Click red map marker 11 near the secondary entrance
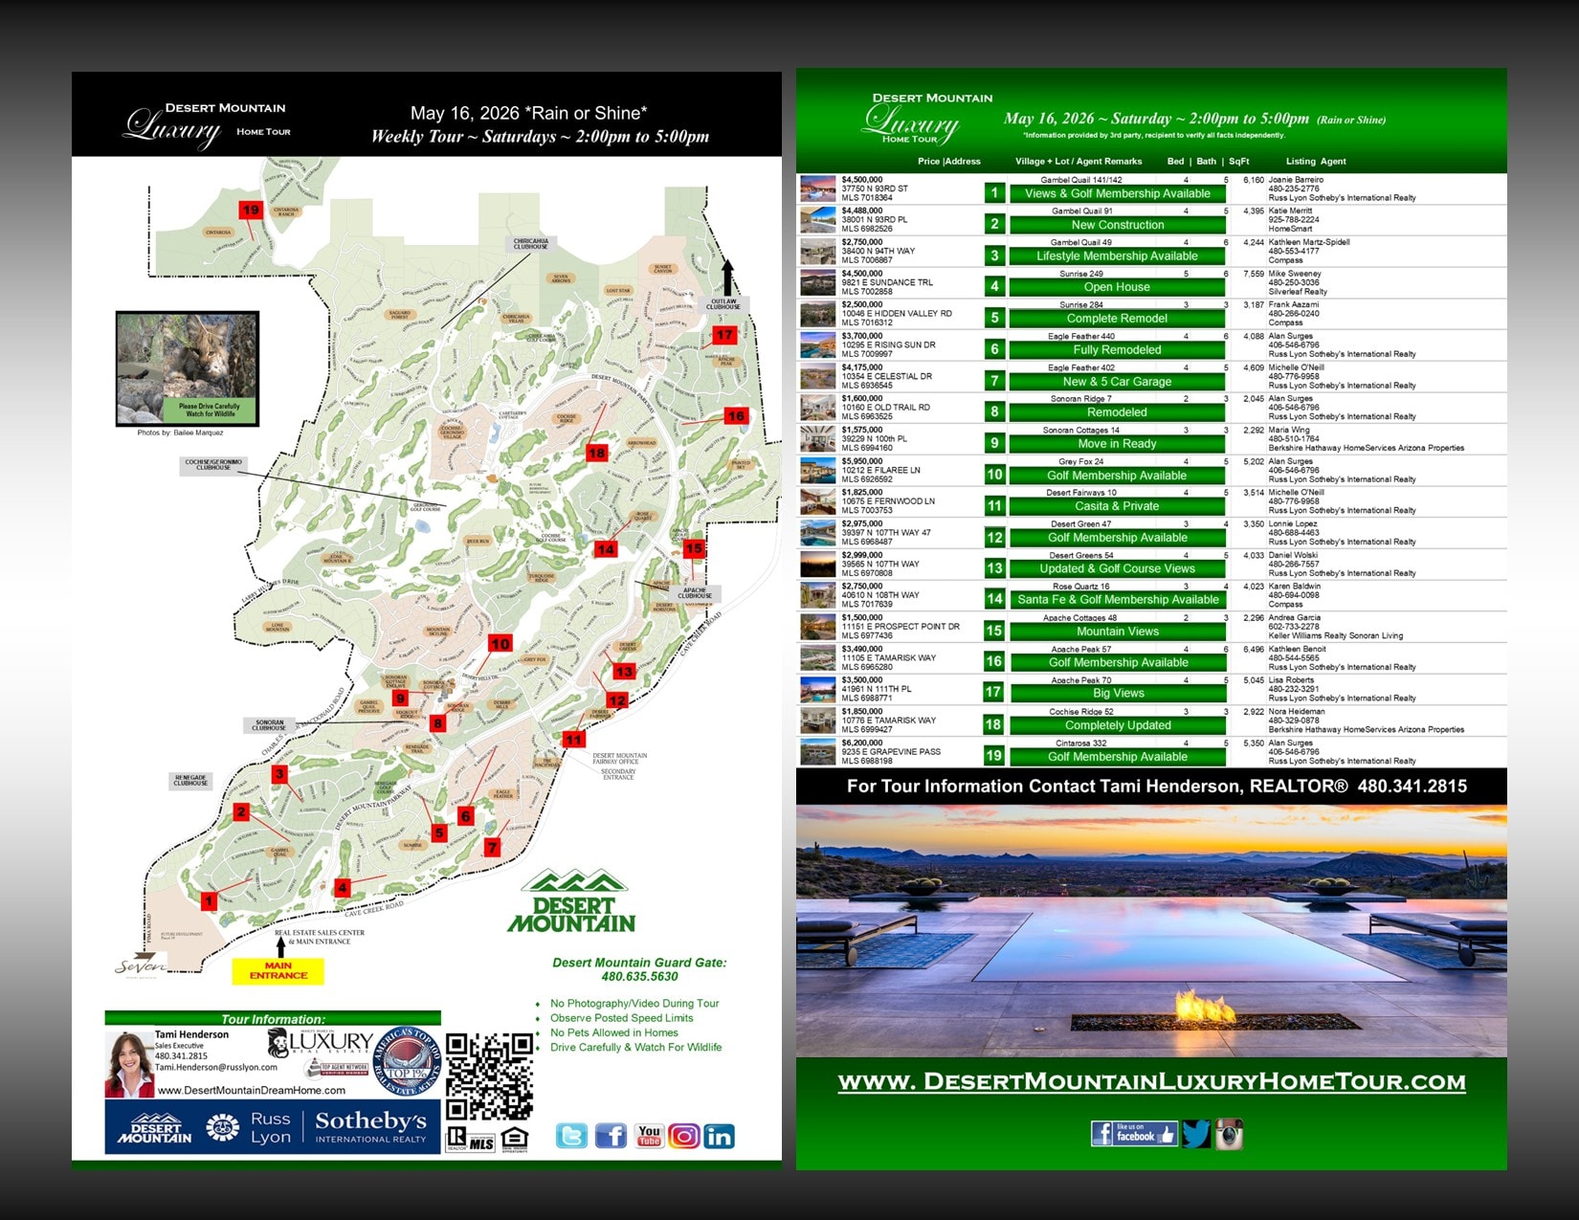Viewport: 1579px width, 1220px height. click(573, 740)
